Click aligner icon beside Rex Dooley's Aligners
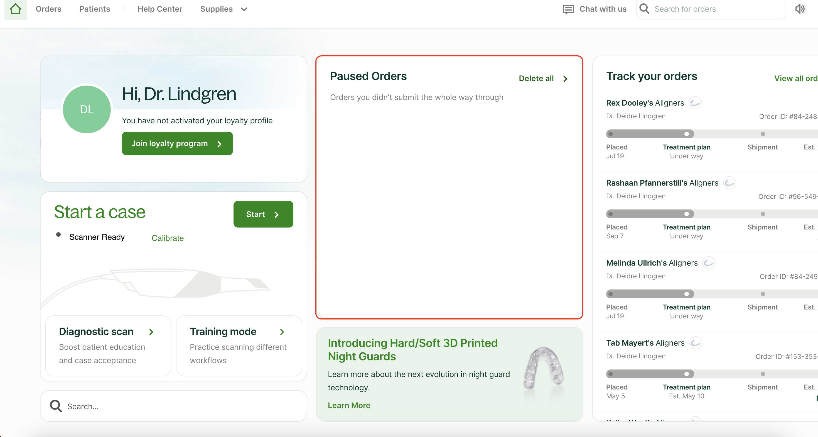 [695, 103]
